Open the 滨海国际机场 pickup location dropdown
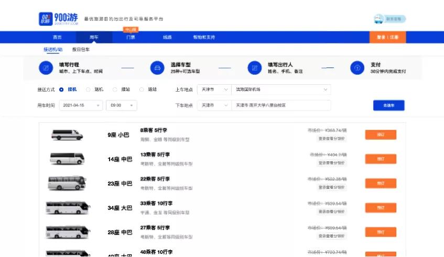This screenshot has width=444, height=257. 281,90
